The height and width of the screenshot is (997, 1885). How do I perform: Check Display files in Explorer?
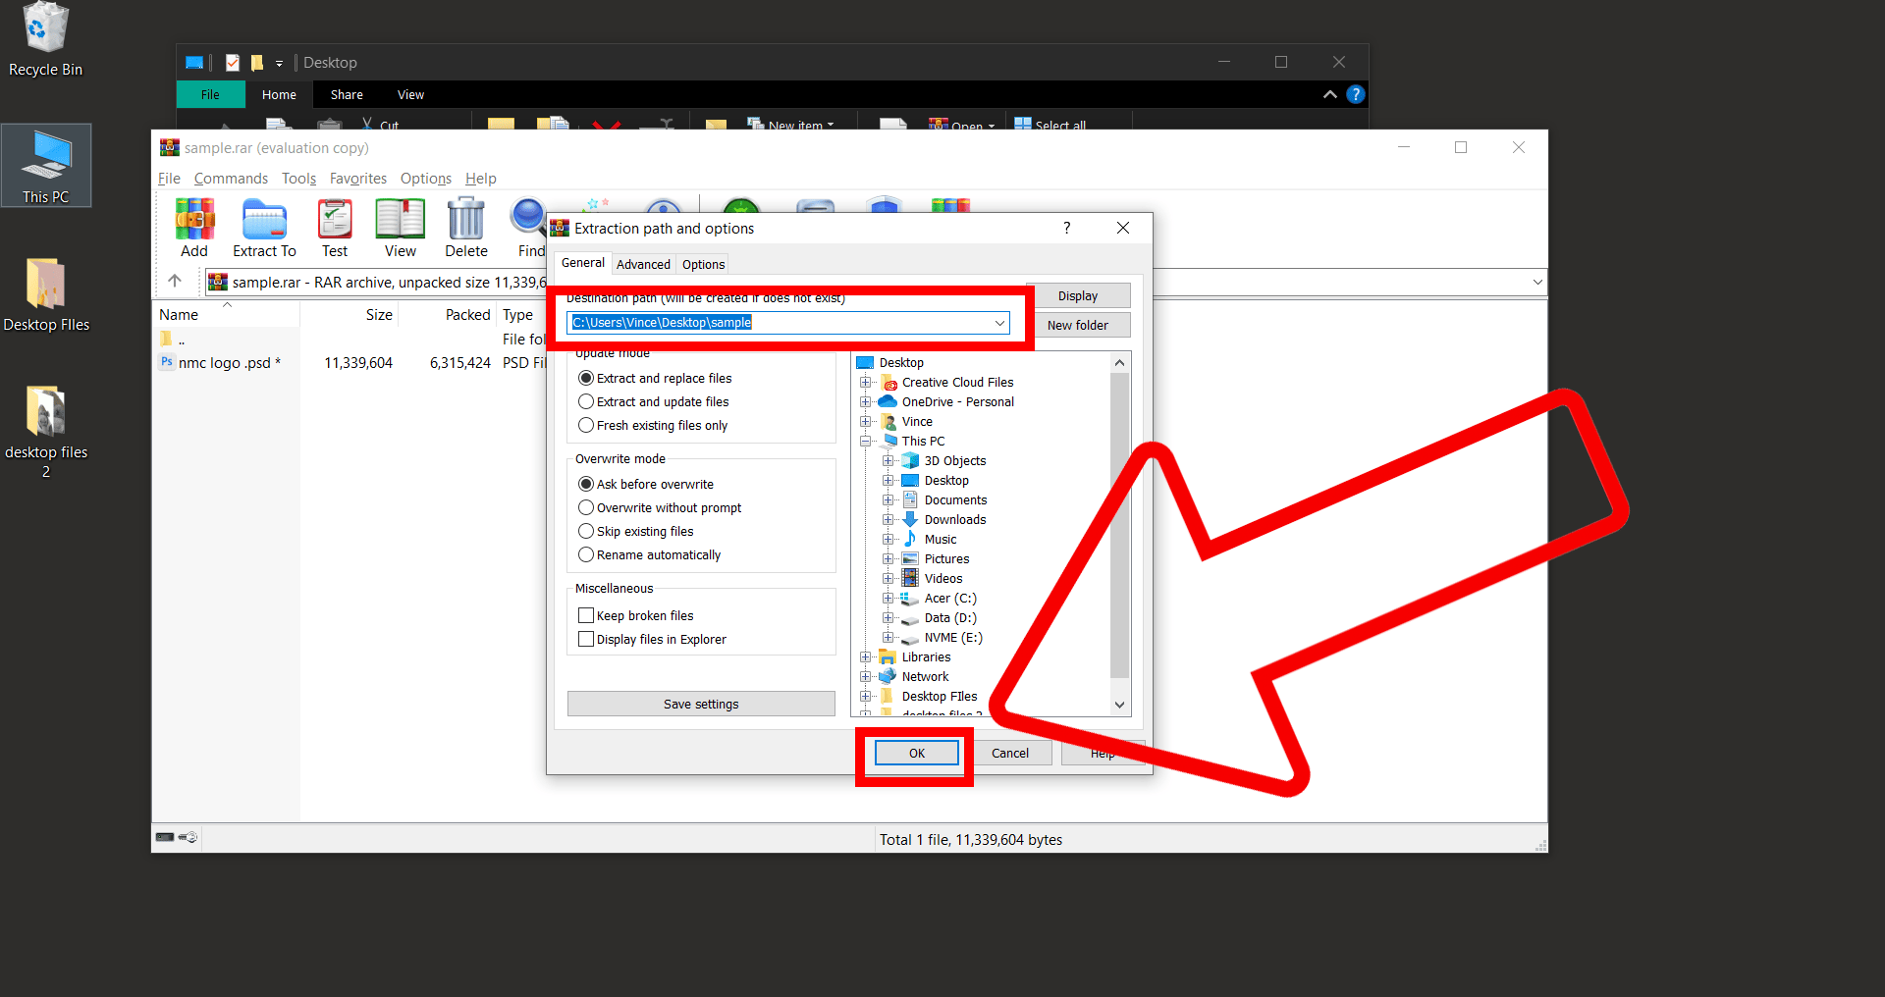pos(586,639)
